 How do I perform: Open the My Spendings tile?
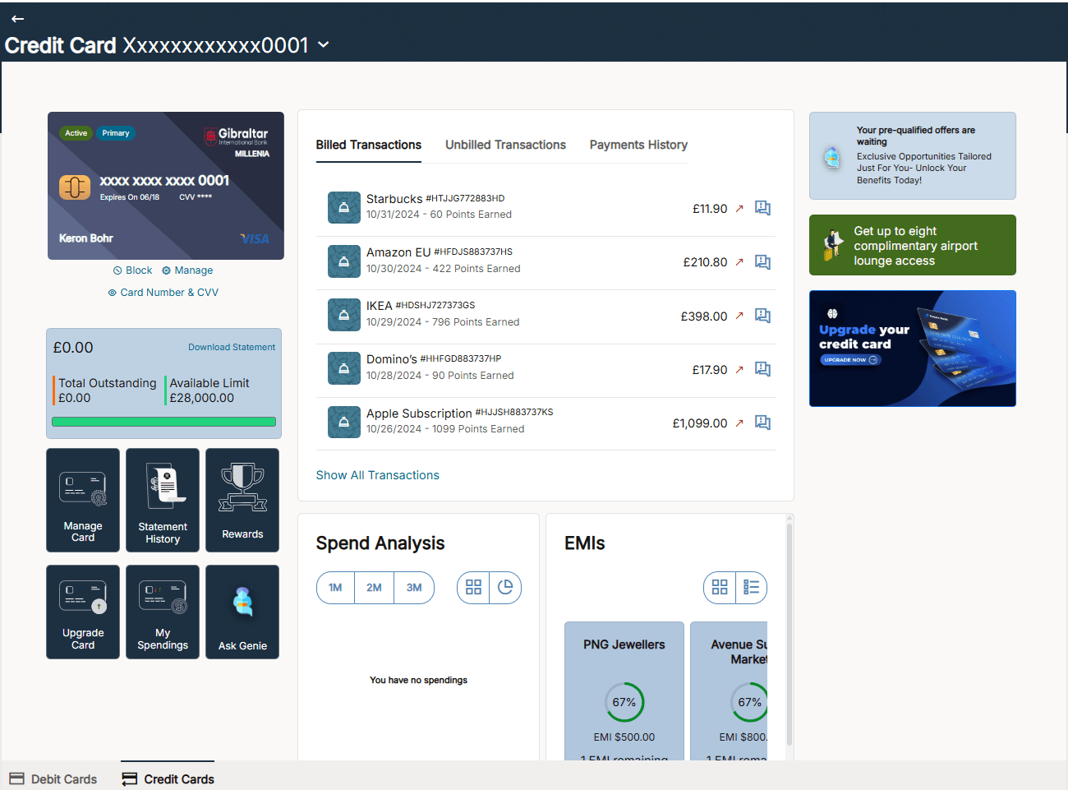click(x=163, y=612)
